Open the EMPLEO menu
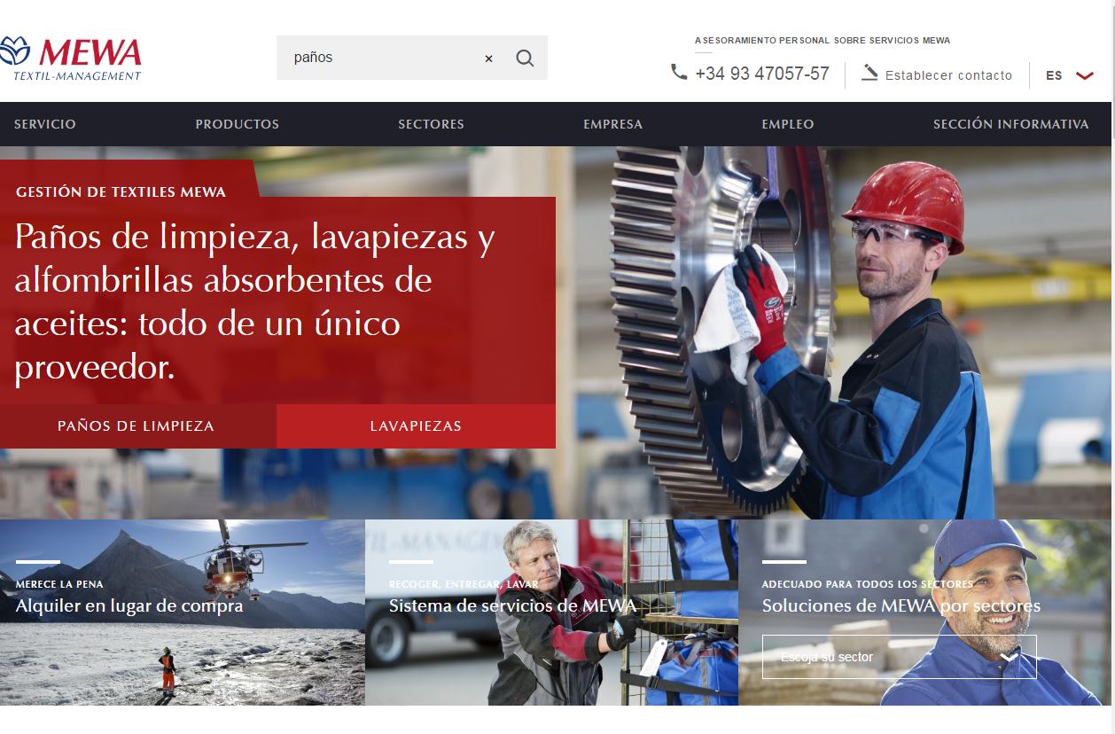1115x734 pixels. pyautogui.click(x=788, y=124)
